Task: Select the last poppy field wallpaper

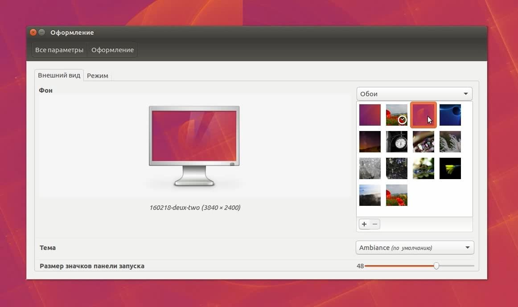Action: coord(397,195)
